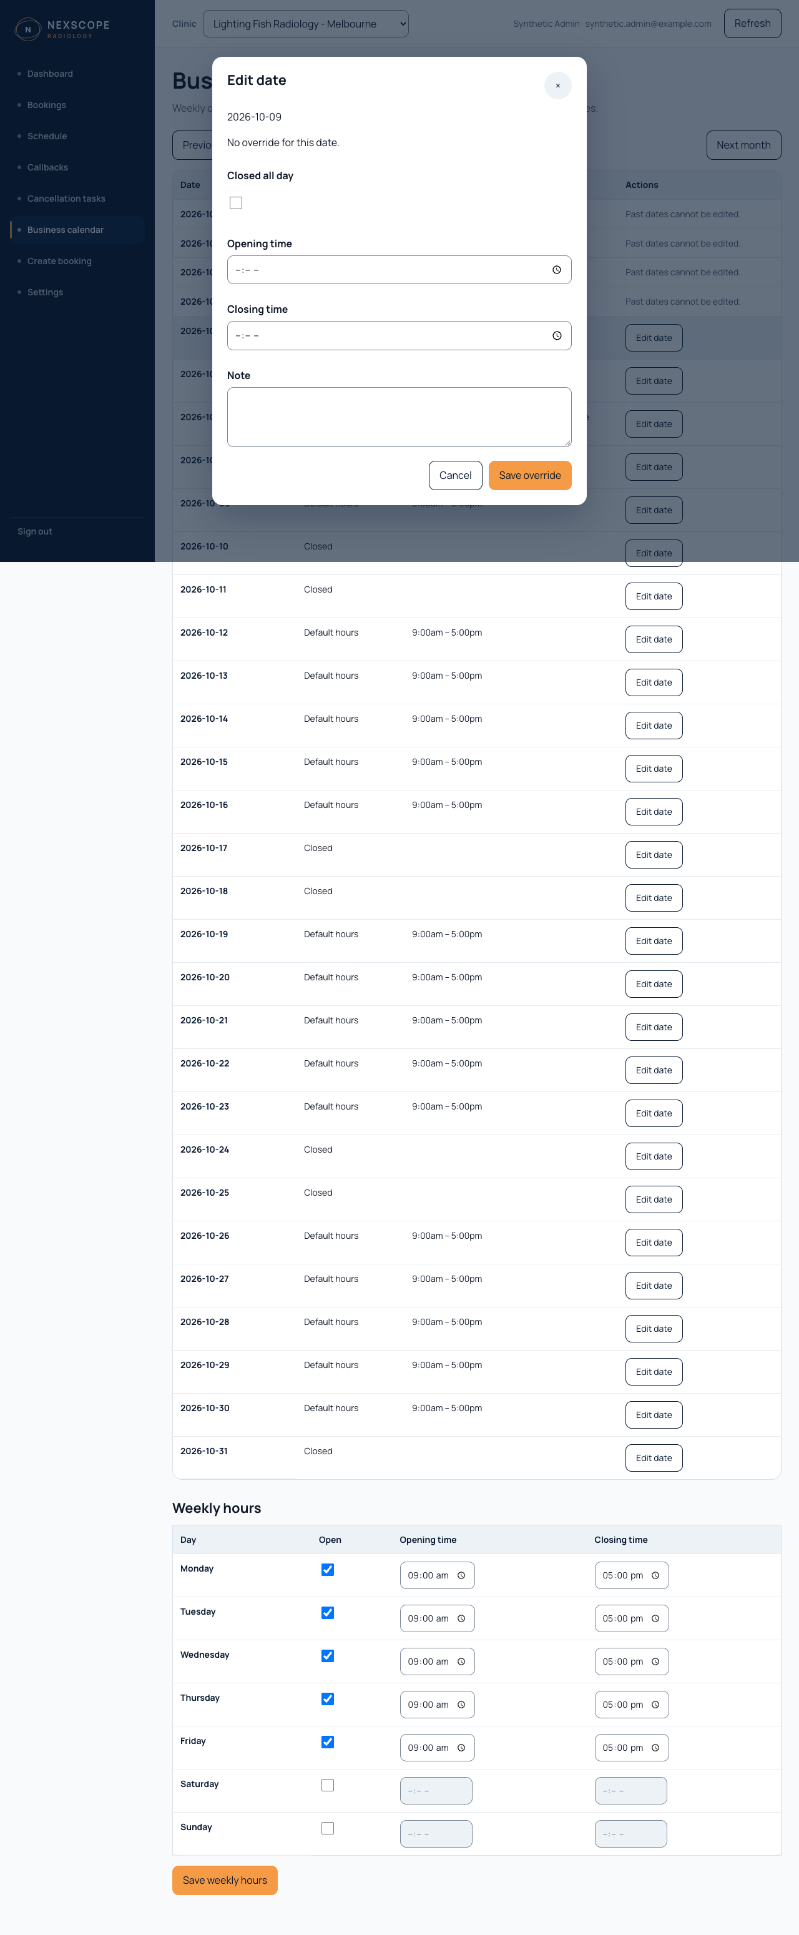Open the Clinic selection dropdown
The image size is (799, 1935).
pyautogui.click(x=306, y=23)
